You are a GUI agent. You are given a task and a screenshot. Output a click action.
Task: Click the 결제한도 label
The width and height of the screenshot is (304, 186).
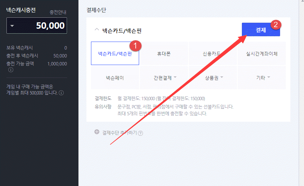pos(103,98)
